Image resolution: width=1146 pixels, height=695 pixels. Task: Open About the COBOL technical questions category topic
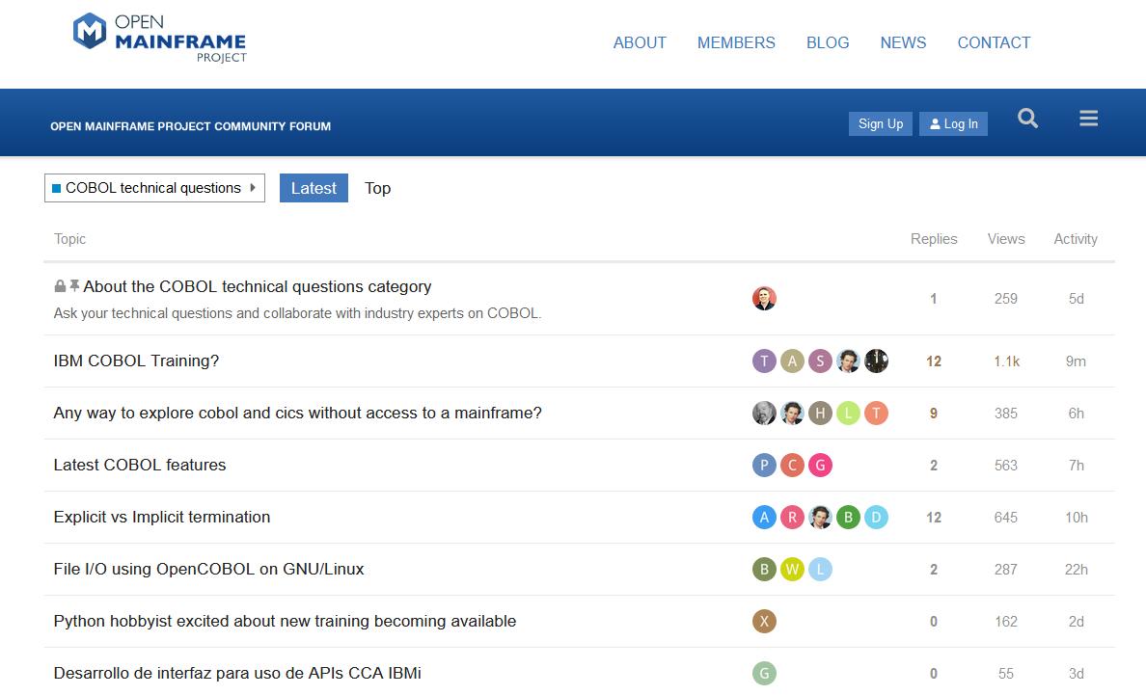click(258, 286)
